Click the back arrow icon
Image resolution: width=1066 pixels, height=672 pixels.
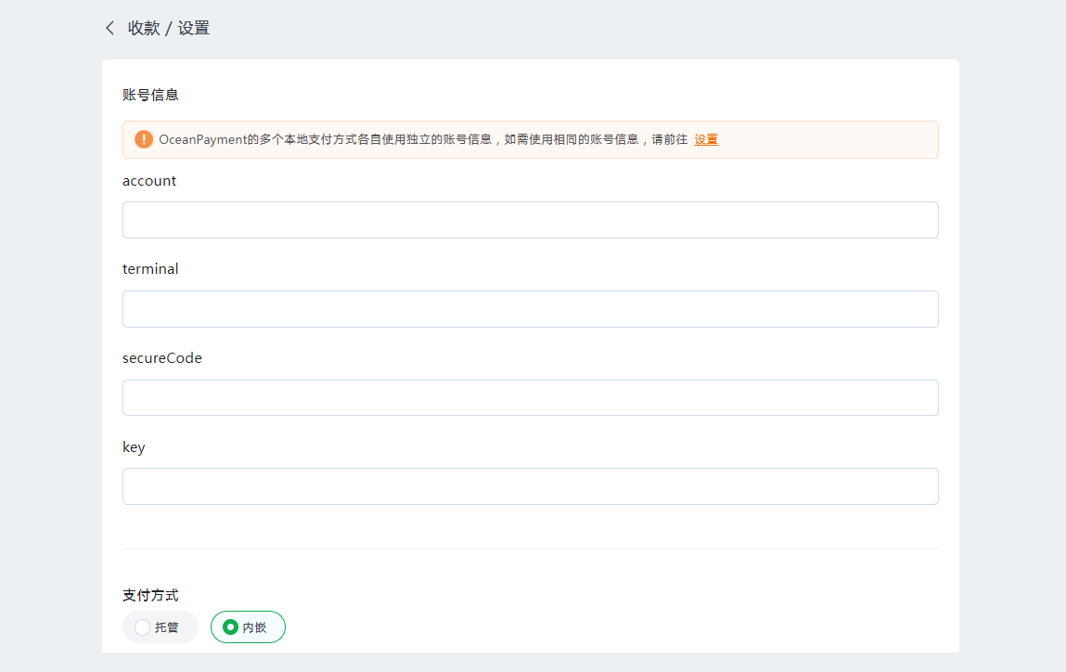point(109,29)
